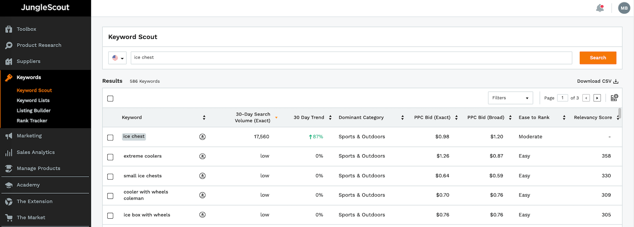Click the extreme coolers keyword link

point(143,156)
